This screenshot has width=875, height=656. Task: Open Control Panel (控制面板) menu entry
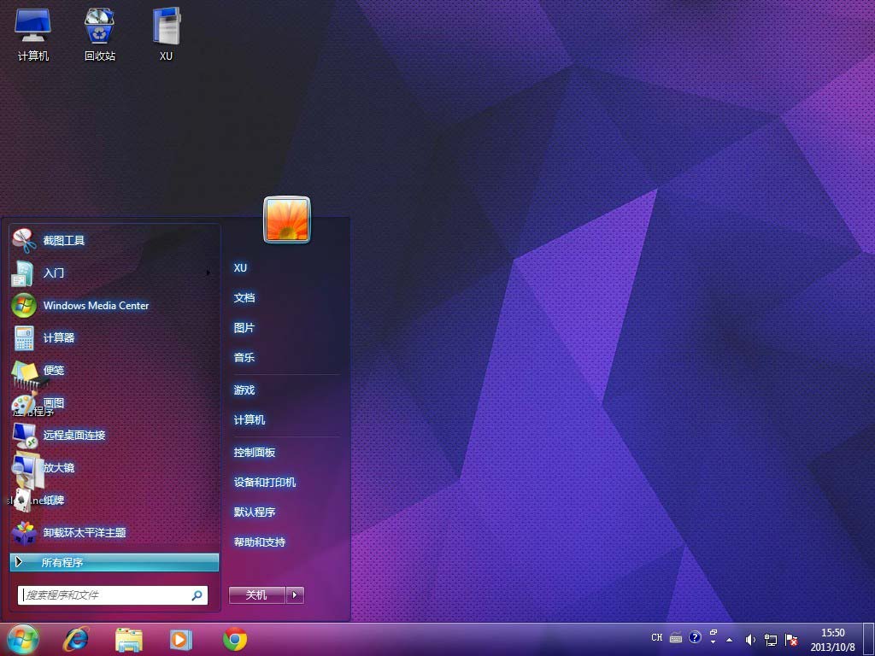tap(255, 453)
